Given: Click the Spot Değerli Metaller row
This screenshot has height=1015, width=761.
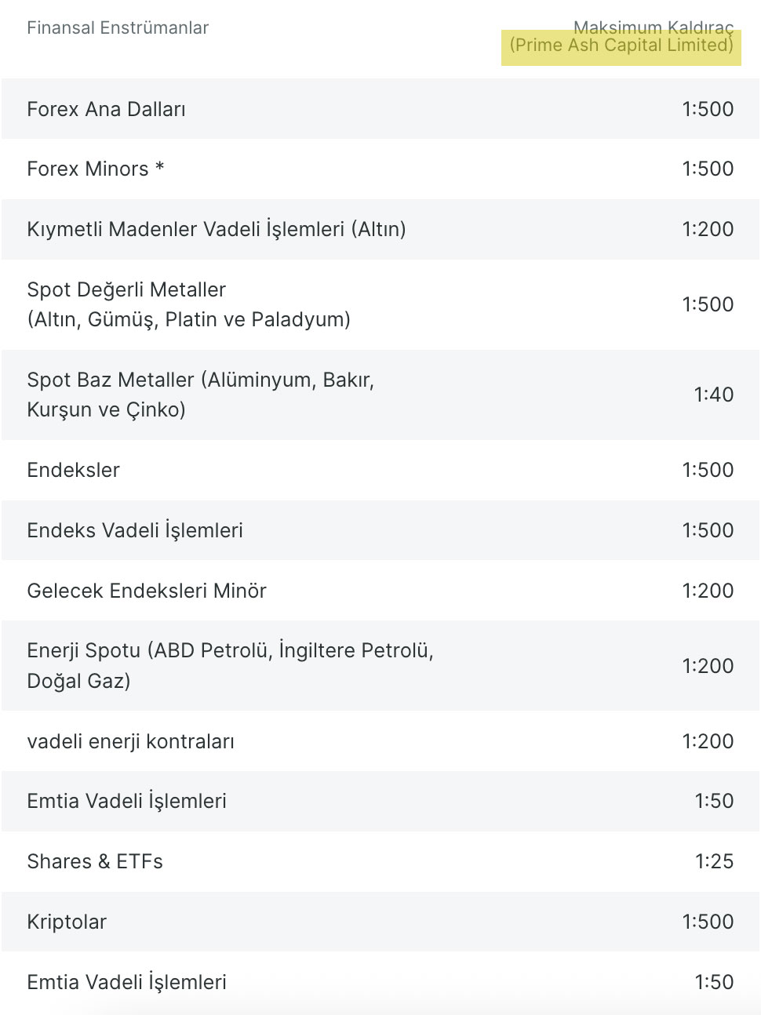Looking at the screenshot, I should click(380, 304).
